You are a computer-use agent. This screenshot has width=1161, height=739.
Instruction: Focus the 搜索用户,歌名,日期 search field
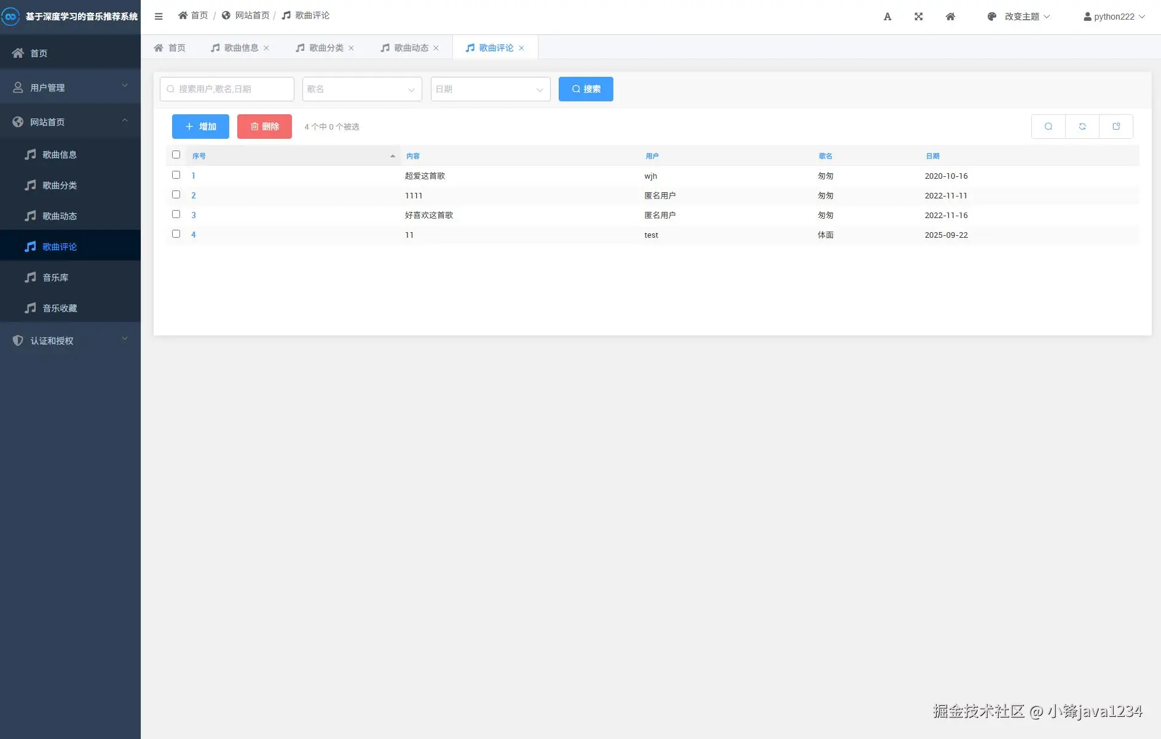point(227,89)
